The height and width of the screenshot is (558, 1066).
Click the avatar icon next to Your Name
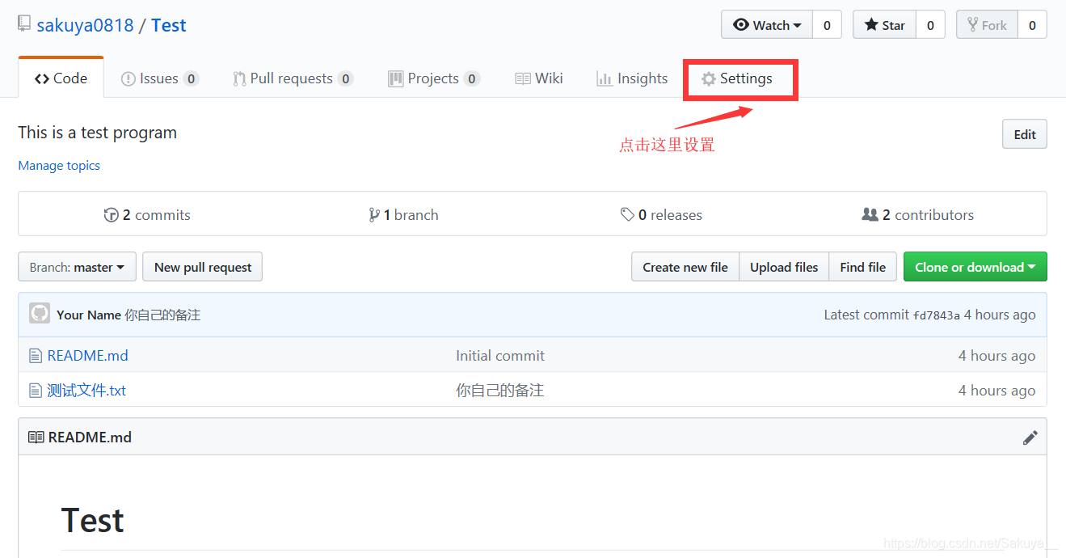click(x=40, y=314)
